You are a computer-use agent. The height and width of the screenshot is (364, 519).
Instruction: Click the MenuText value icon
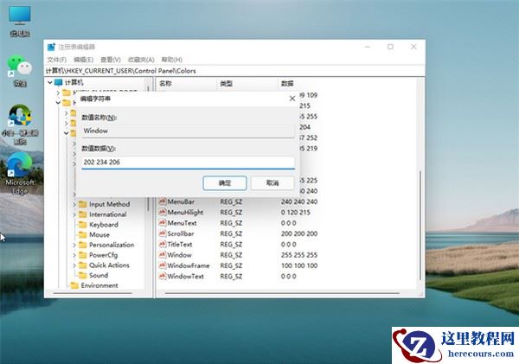coord(163,223)
